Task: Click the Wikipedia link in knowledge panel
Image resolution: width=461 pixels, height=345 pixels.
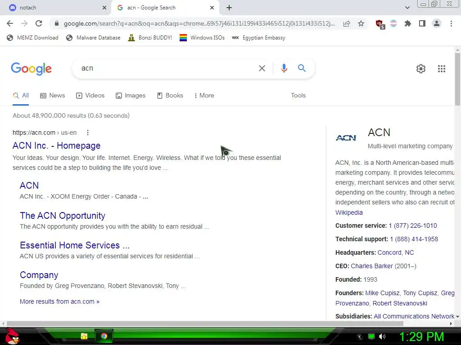Action: [x=349, y=212]
